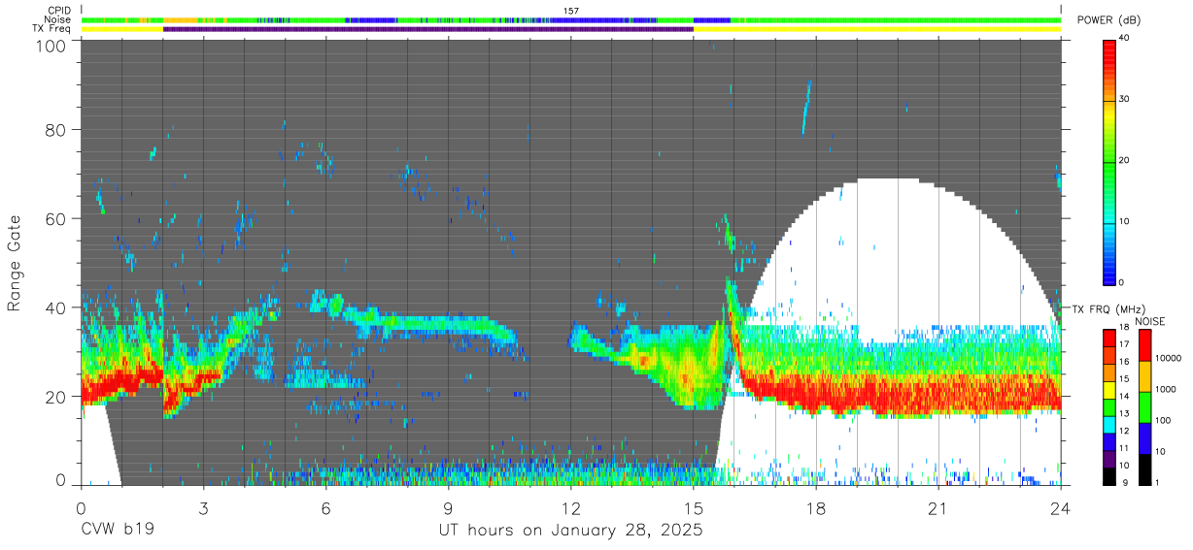Click hour 6 on the UT time axis

pyautogui.click(x=325, y=507)
